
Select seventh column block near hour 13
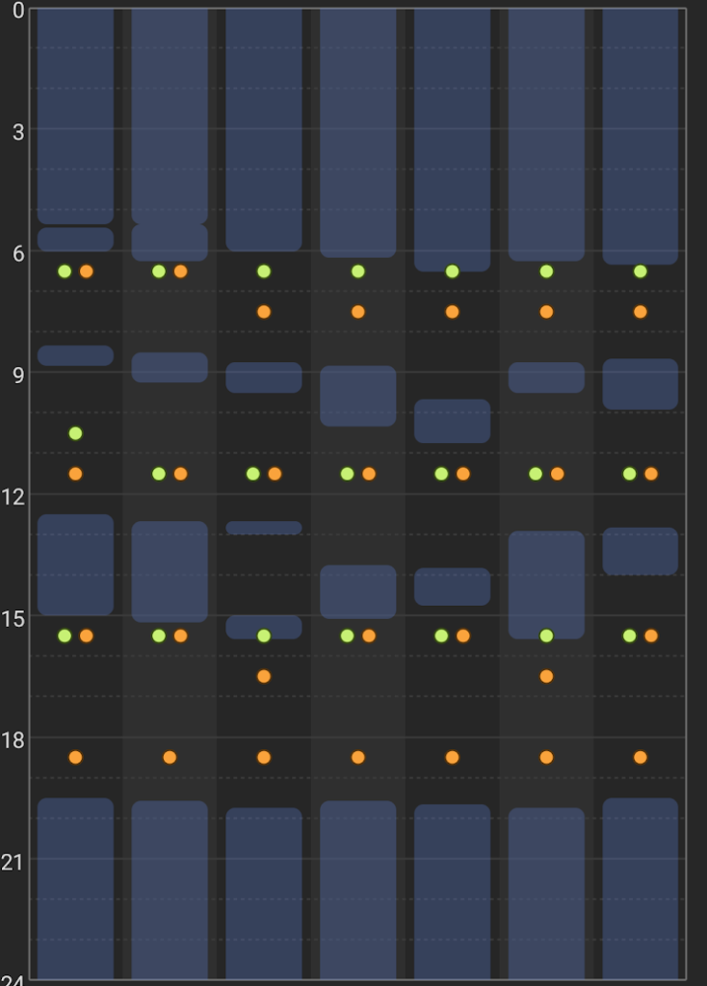641,551
